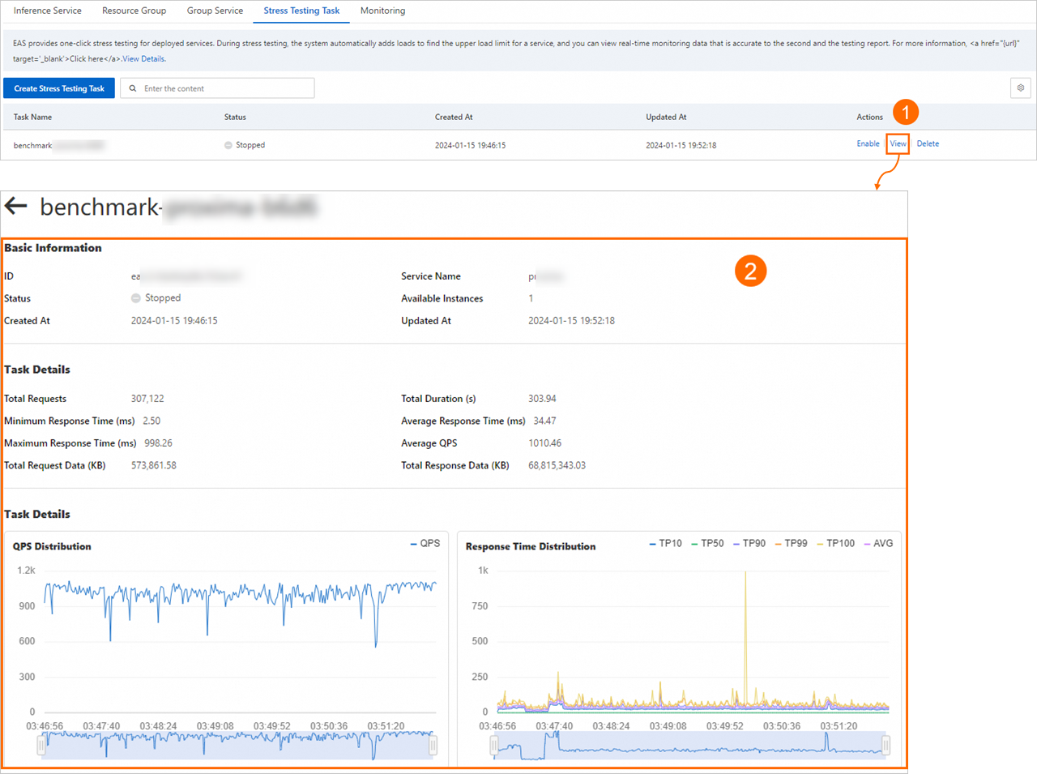Click right handle of Response Time zoom slider
1037x774 pixels.
[x=886, y=745]
